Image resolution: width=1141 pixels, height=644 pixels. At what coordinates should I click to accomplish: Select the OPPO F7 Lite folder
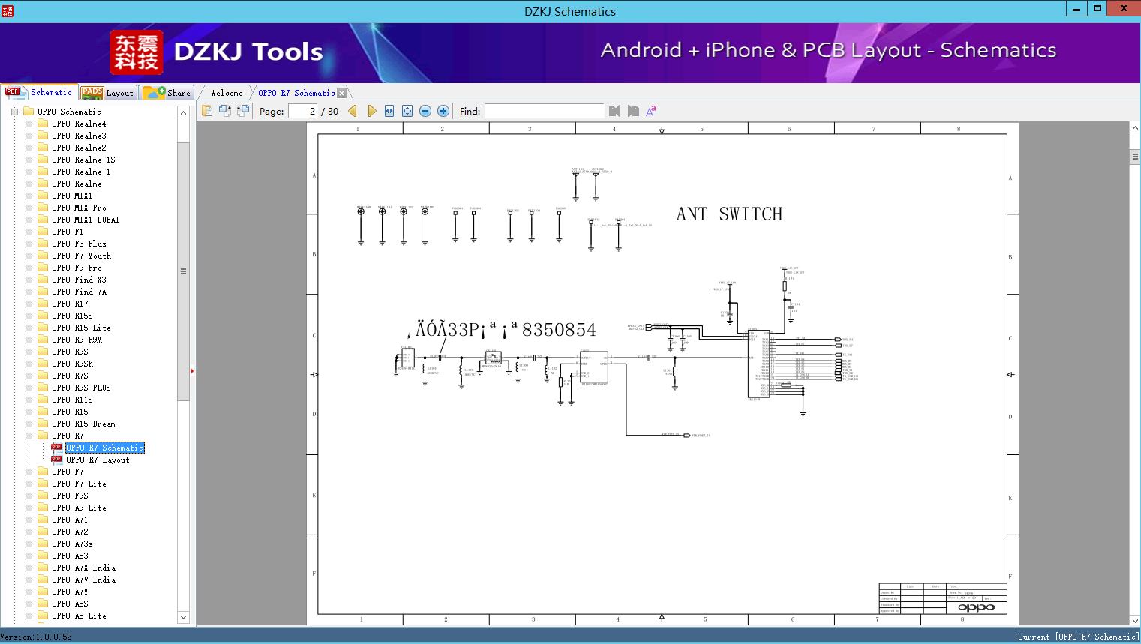point(79,484)
